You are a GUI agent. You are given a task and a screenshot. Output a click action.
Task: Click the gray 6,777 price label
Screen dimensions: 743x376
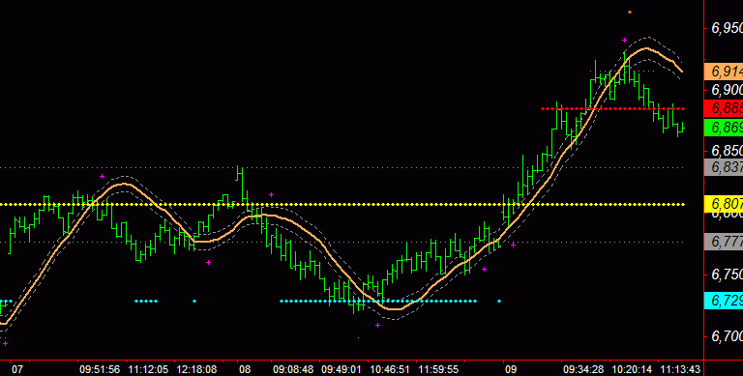(724, 242)
